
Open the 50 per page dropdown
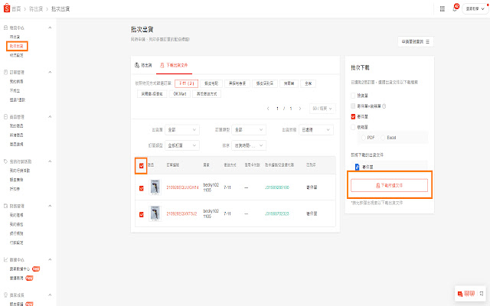[322, 109]
